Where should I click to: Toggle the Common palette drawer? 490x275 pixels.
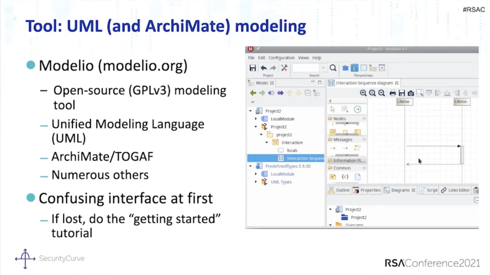346,168
